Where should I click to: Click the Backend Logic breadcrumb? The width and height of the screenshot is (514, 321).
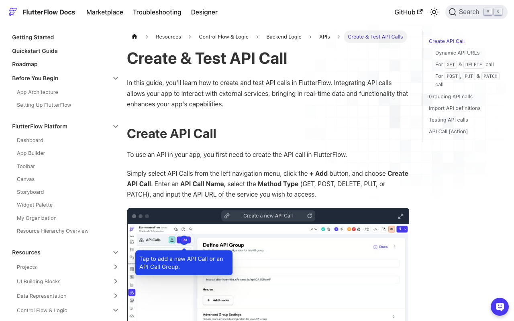[284, 37]
